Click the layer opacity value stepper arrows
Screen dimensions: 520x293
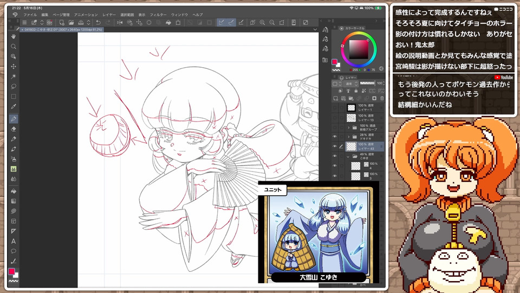coord(383,84)
